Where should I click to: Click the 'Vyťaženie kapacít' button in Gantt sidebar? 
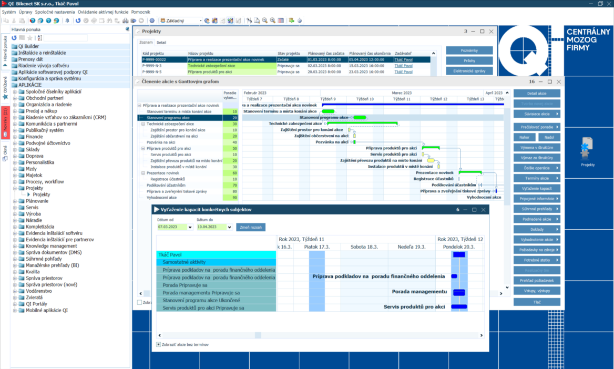click(537, 188)
